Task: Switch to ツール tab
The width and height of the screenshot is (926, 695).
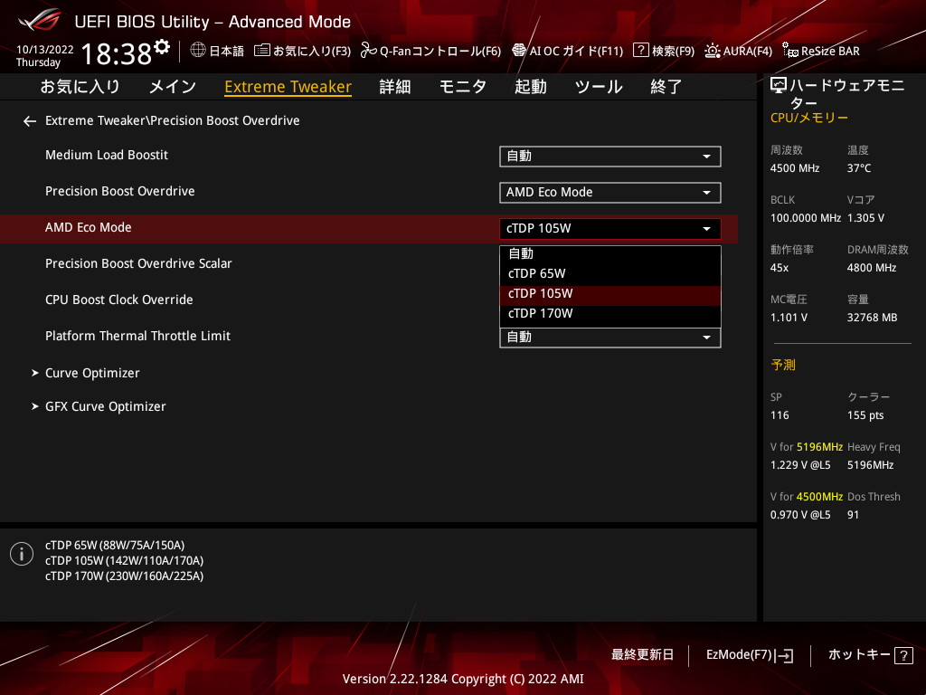Action: tap(599, 87)
